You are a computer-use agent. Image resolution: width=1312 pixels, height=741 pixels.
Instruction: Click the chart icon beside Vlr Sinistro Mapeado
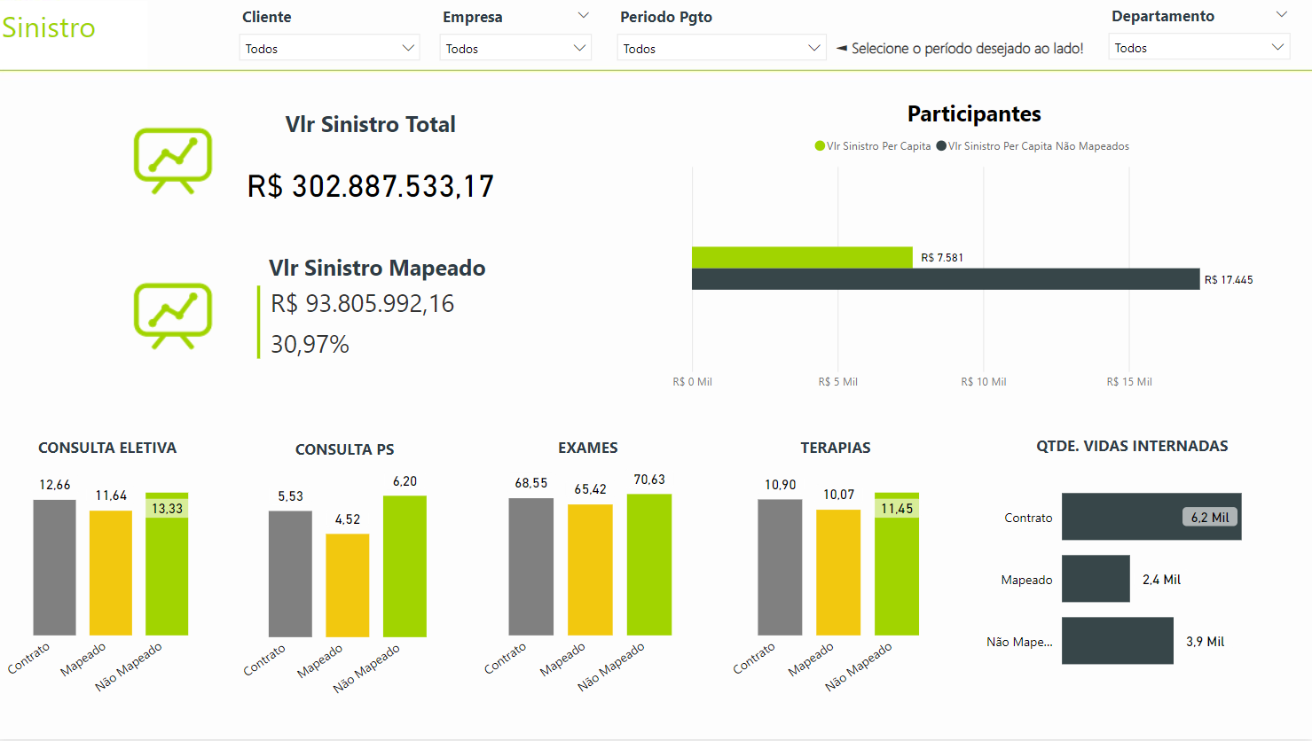(173, 316)
